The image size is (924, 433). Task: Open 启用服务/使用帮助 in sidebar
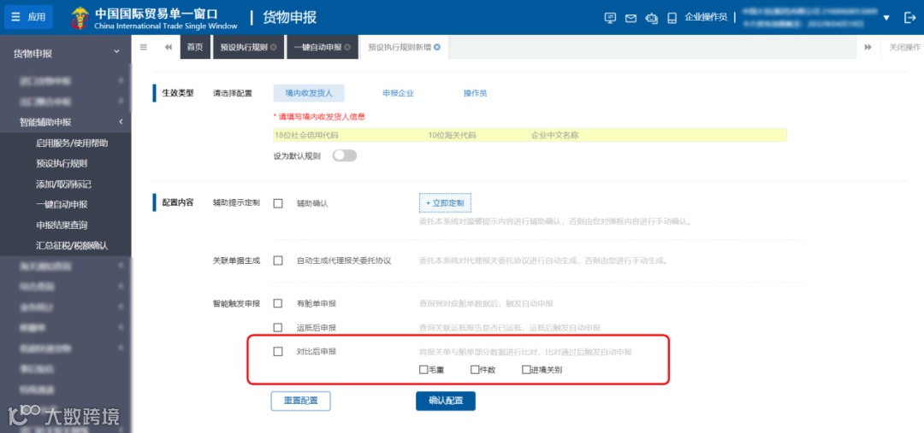[72, 143]
